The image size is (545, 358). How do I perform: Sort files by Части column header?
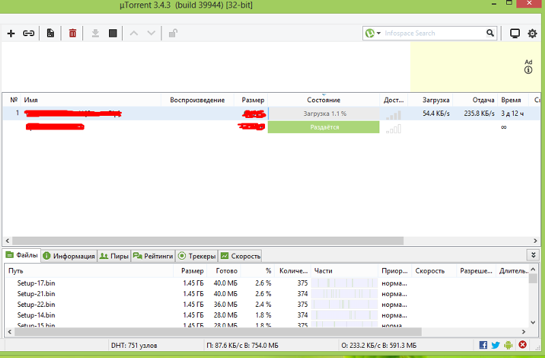pyautogui.click(x=344, y=271)
